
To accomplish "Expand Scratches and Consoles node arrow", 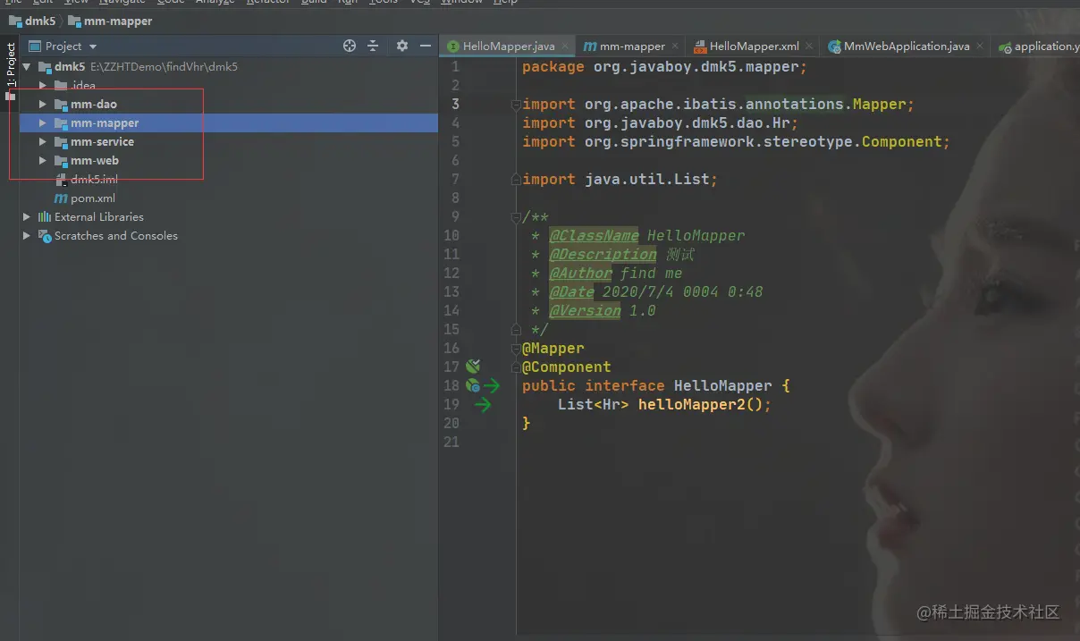I will point(27,236).
